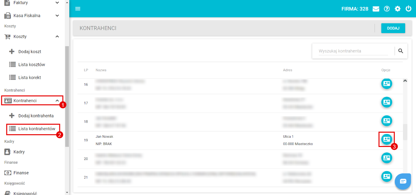Click the list icon by Lista korekt
The width and height of the screenshot is (416, 195).
point(12,78)
